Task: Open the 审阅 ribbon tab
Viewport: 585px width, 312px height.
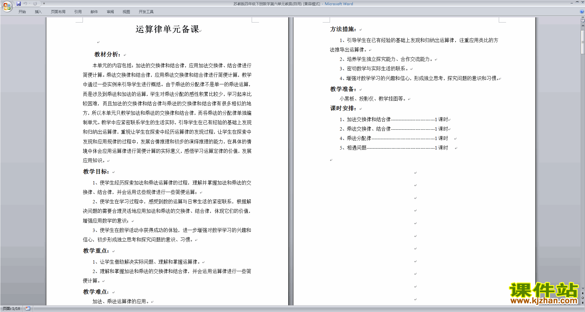Action: click(x=110, y=12)
